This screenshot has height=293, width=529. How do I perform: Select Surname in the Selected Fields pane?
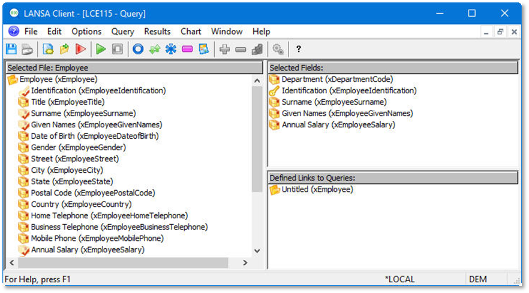[x=328, y=102]
